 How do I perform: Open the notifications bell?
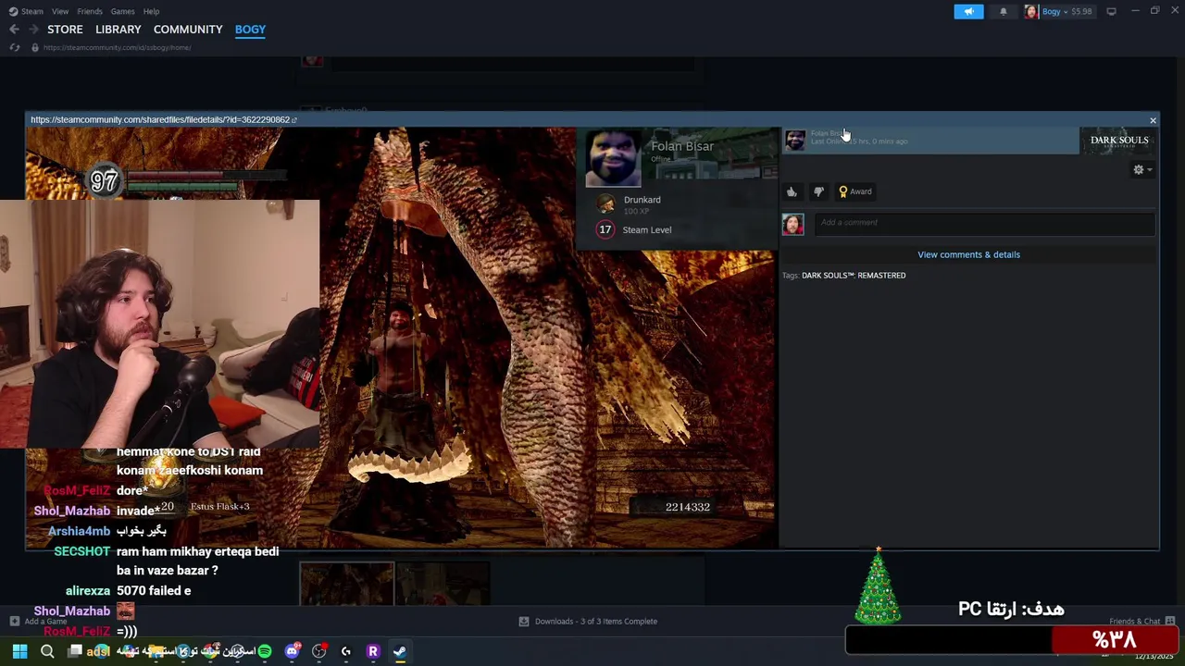coord(1003,11)
